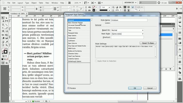This screenshot has width=183, height=103.
Task: Select the Rectangle tool
Action: pos(7,31)
